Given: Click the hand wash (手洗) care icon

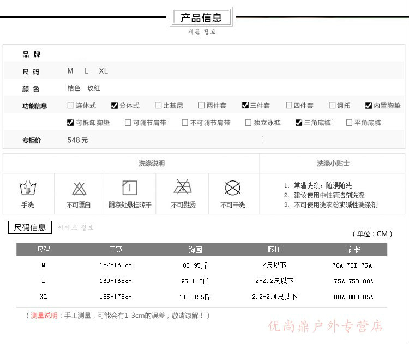Looking at the screenshot, I should 27,189.
